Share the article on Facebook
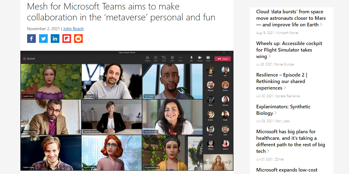Viewport: 349px width, 174px height. click(x=31, y=39)
